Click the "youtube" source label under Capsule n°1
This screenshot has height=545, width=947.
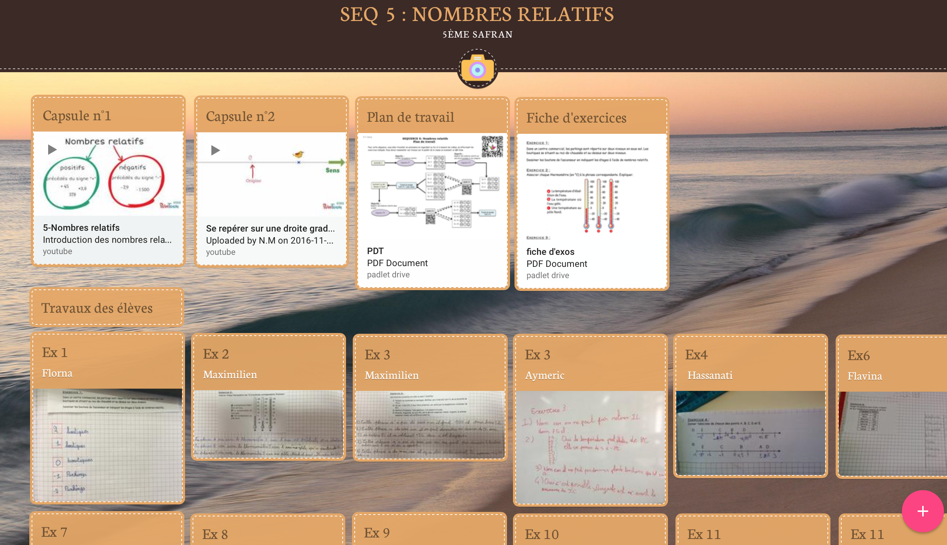click(x=58, y=251)
